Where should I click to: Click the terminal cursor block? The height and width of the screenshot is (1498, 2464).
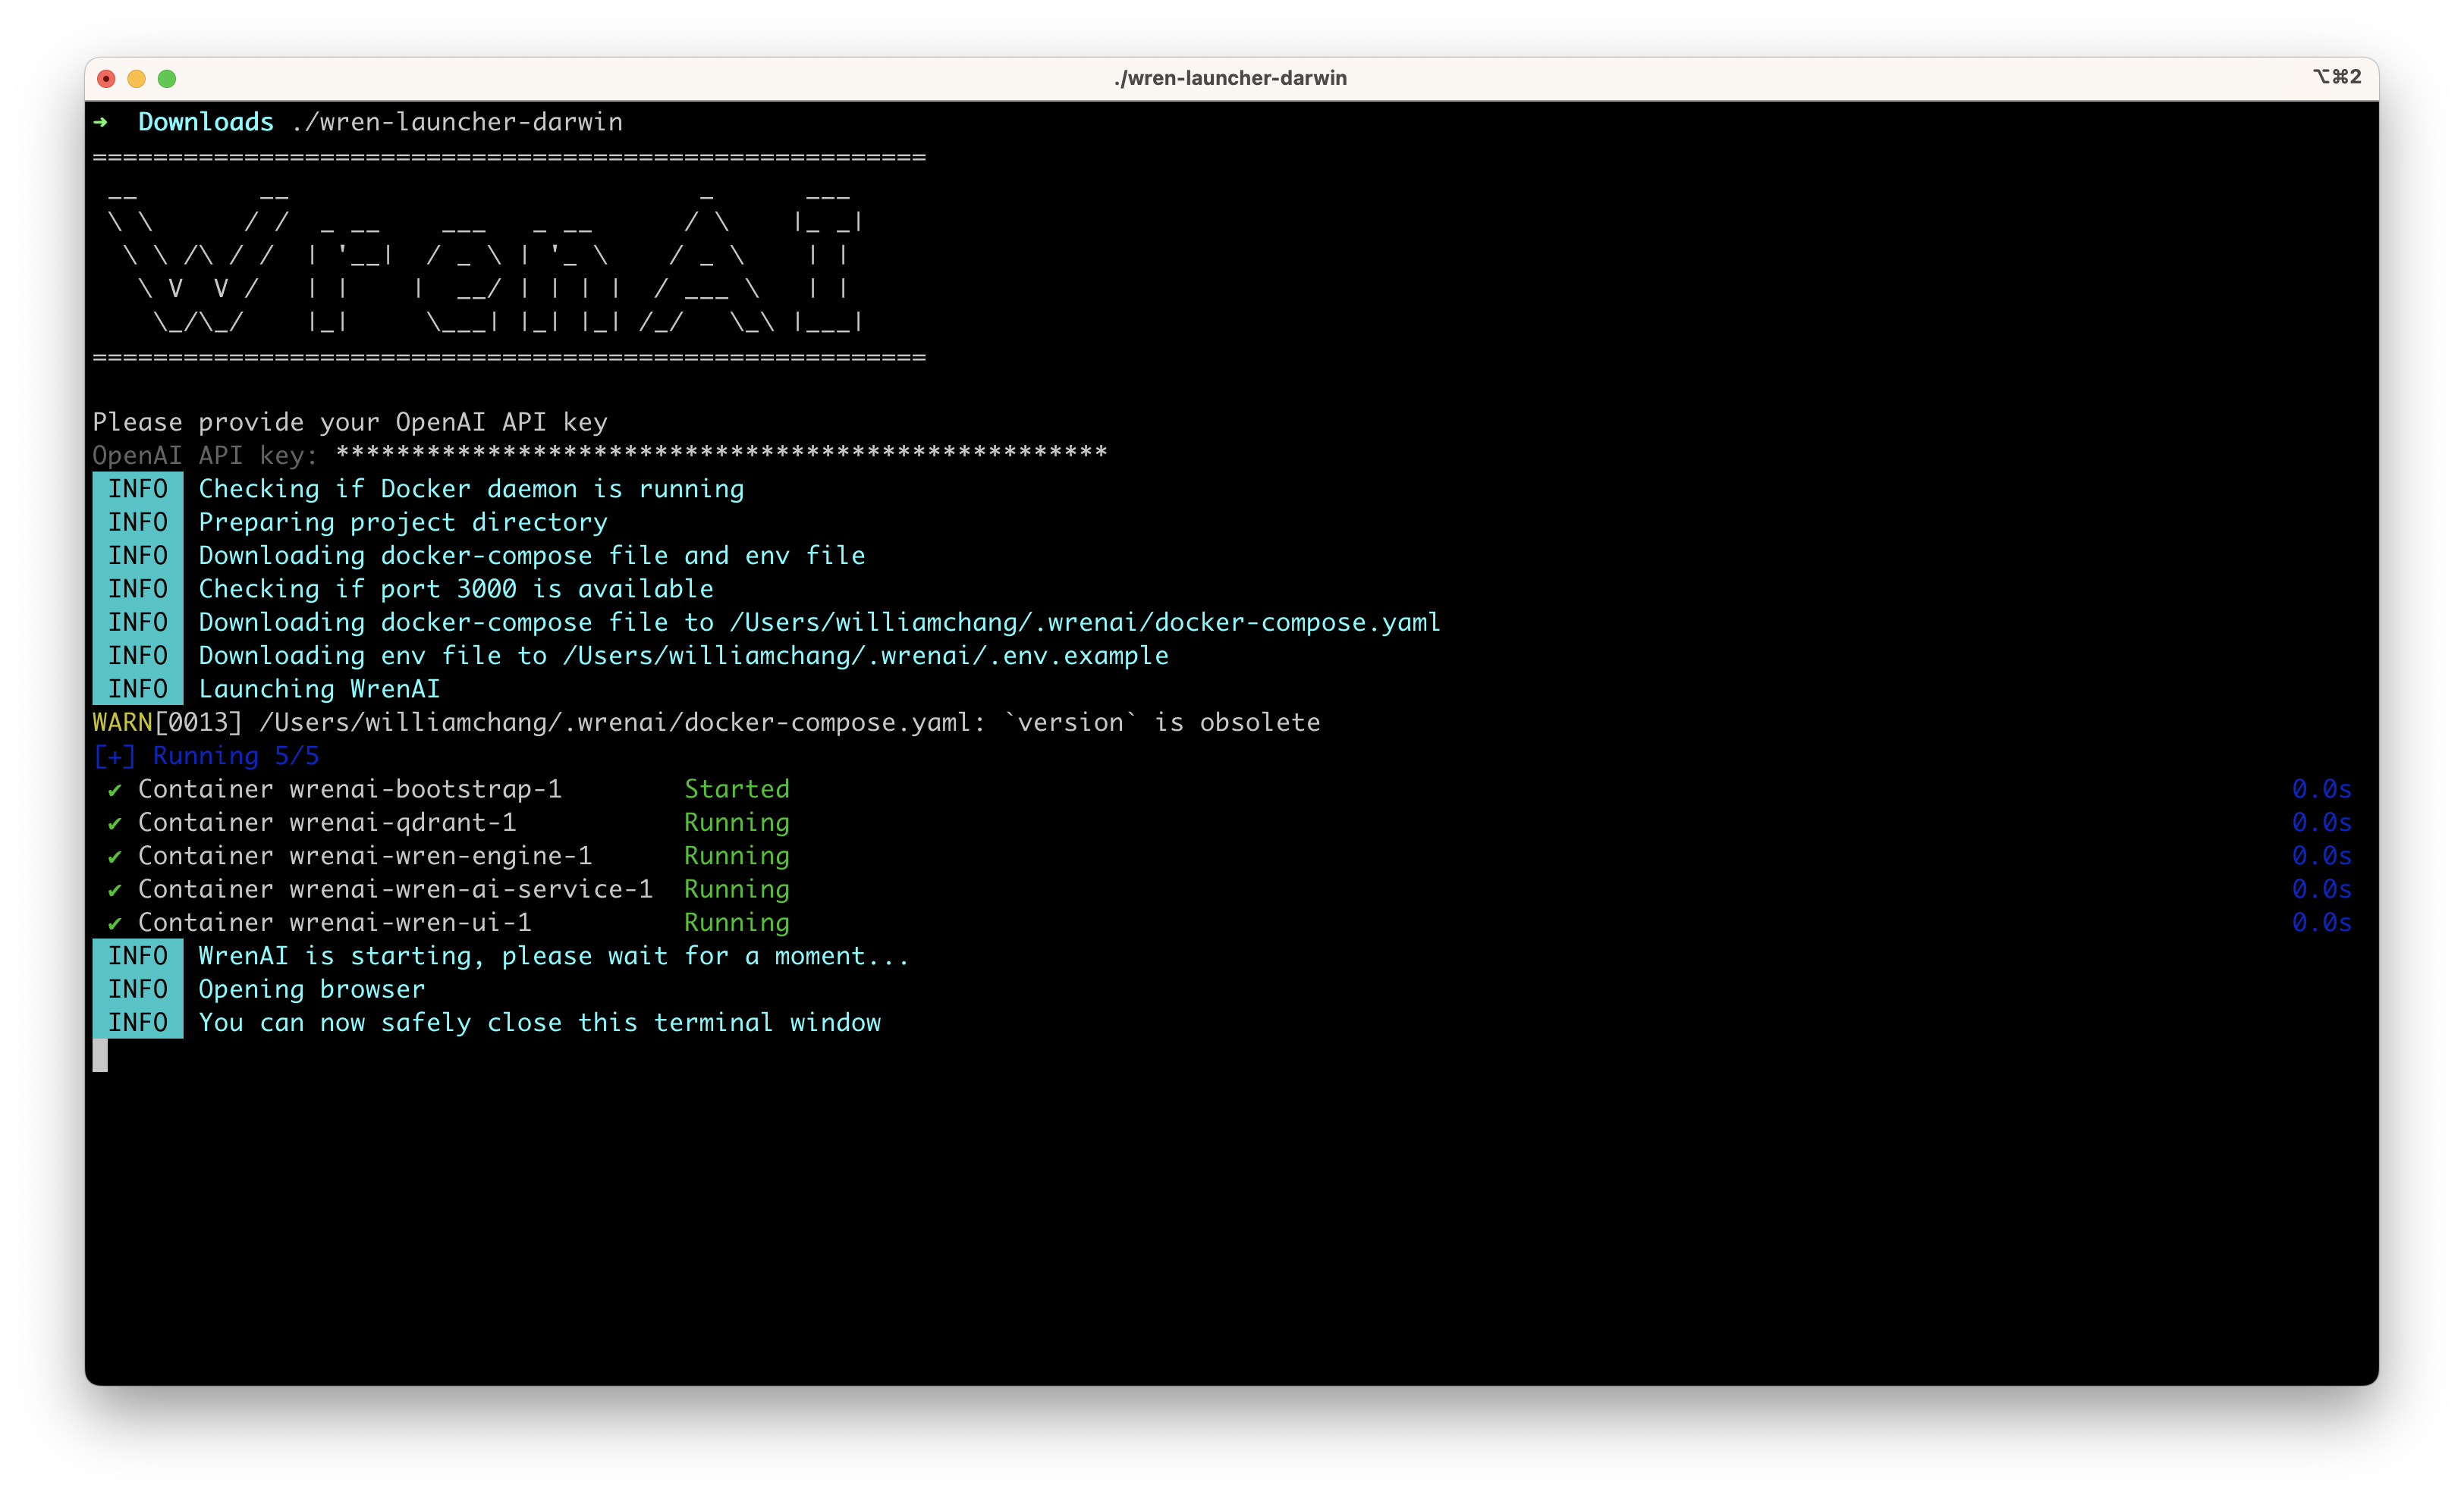(x=100, y=1056)
